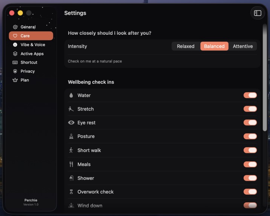270x216 pixels.
Task: Turn off the Short walk toggle
Action: click(x=250, y=150)
